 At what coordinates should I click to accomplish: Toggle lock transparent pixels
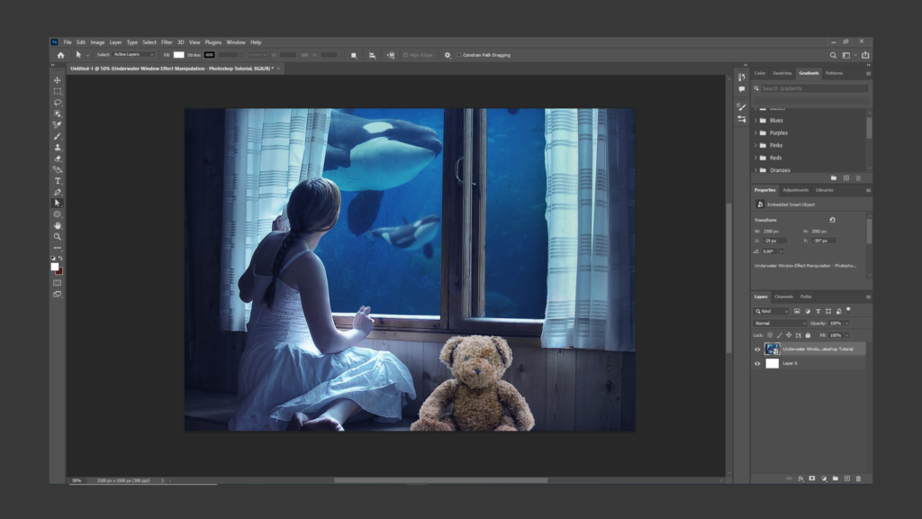tap(770, 335)
